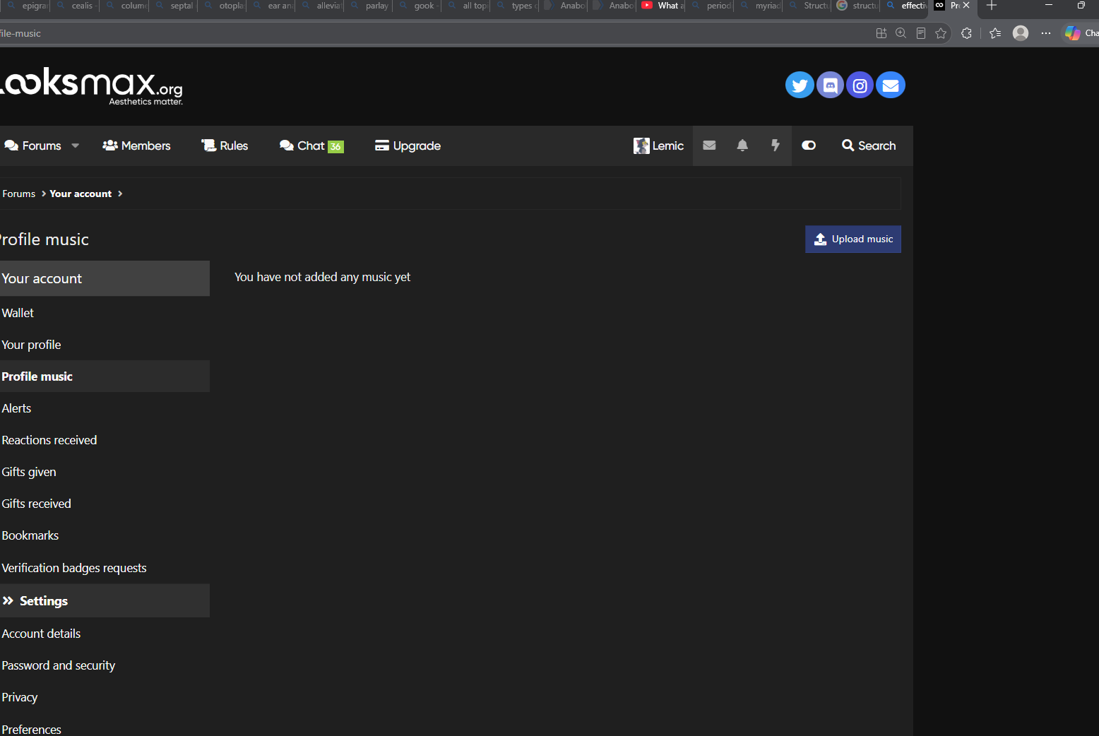Click the zoom magnifier icon in address bar
This screenshot has width=1099, height=736.
[x=901, y=33]
